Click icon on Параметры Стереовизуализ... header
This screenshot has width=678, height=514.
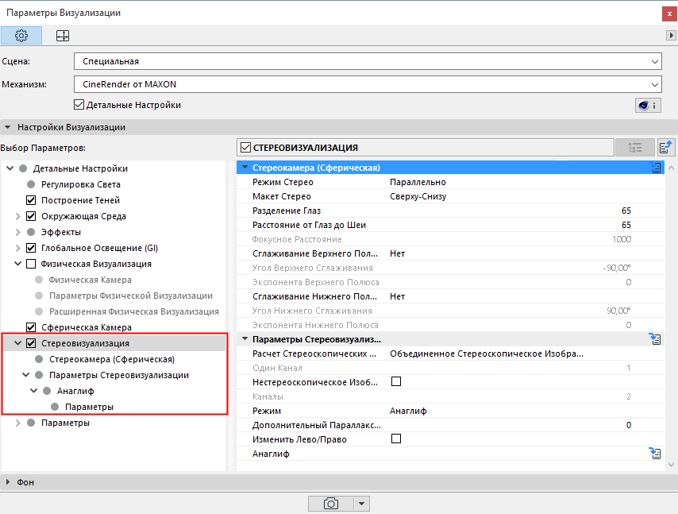655,339
